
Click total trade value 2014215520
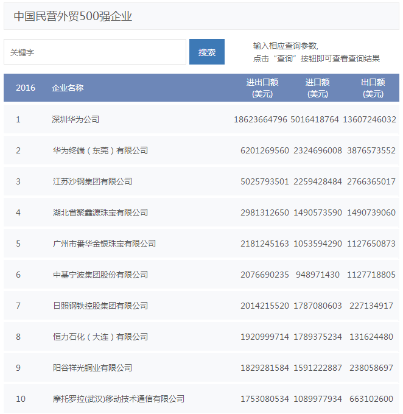click(x=265, y=306)
